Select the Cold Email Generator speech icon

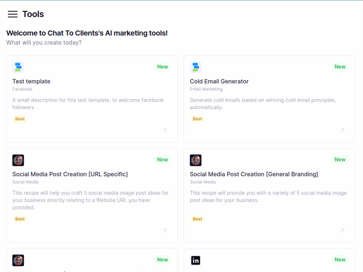(x=196, y=67)
